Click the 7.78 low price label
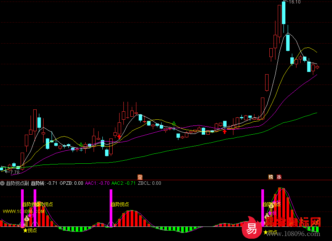332x241 pixels. pyautogui.click(x=15, y=173)
